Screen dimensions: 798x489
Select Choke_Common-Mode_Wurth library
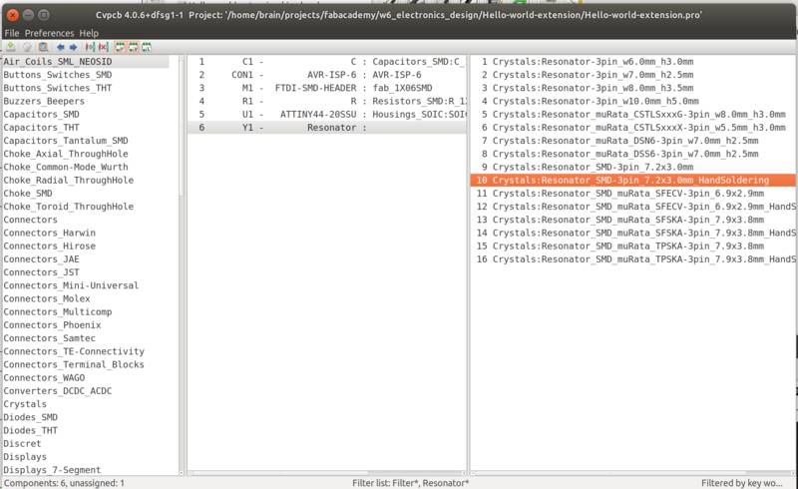pyautogui.click(x=66, y=167)
